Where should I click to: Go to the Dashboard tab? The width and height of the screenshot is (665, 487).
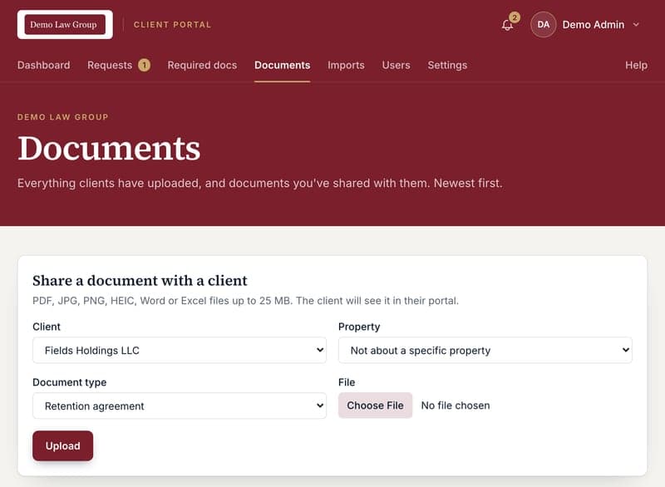[x=44, y=66]
